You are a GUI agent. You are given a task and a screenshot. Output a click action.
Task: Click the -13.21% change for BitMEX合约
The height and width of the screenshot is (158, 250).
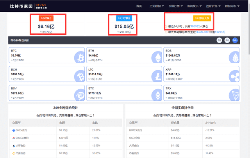210,130
